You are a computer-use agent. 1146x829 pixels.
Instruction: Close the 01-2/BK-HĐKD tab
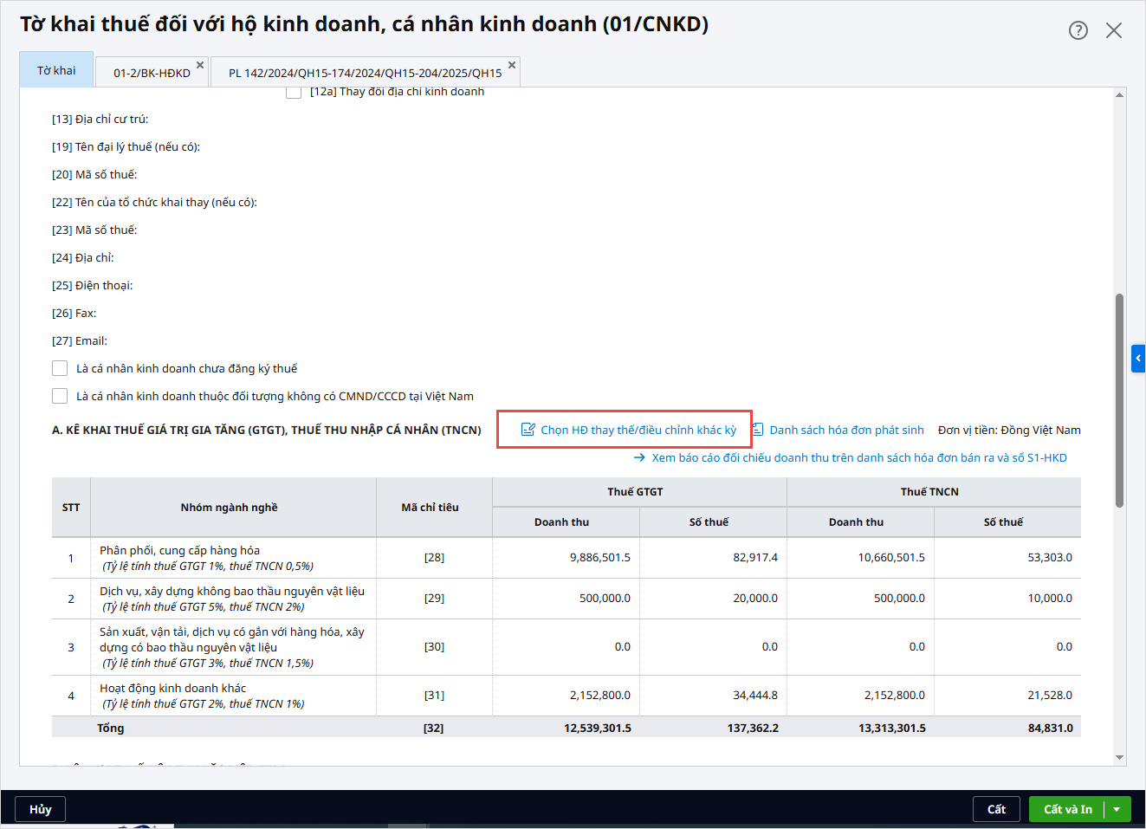pyautogui.click(x=200, y=65)
